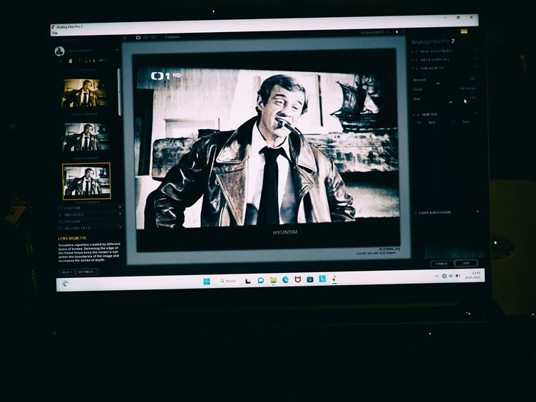Open the Help button menu
Image resolution: width=536 pixels, height=402 pixels.
[67, 272]
